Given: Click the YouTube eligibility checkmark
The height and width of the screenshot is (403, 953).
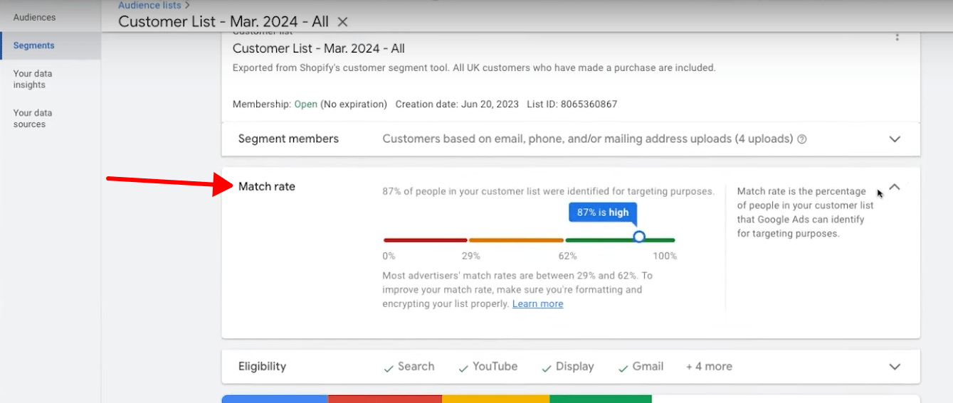Looking at the screenshot, I should coord(463,367).
